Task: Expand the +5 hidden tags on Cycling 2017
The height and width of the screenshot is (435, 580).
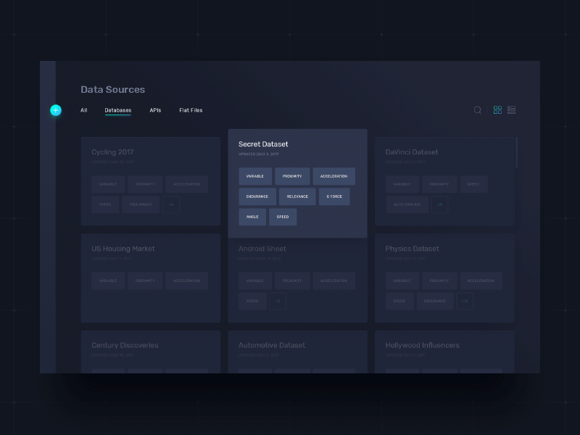Action: click(171, 204)
